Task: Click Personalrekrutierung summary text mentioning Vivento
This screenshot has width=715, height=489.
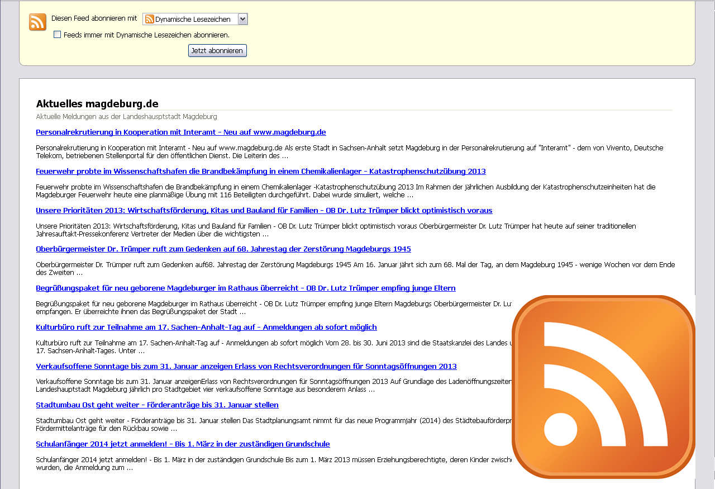Action: (x=350, y=152)
